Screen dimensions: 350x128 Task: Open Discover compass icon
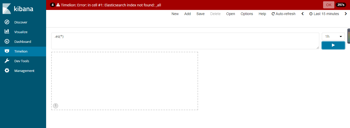click(x=7, y=22)
